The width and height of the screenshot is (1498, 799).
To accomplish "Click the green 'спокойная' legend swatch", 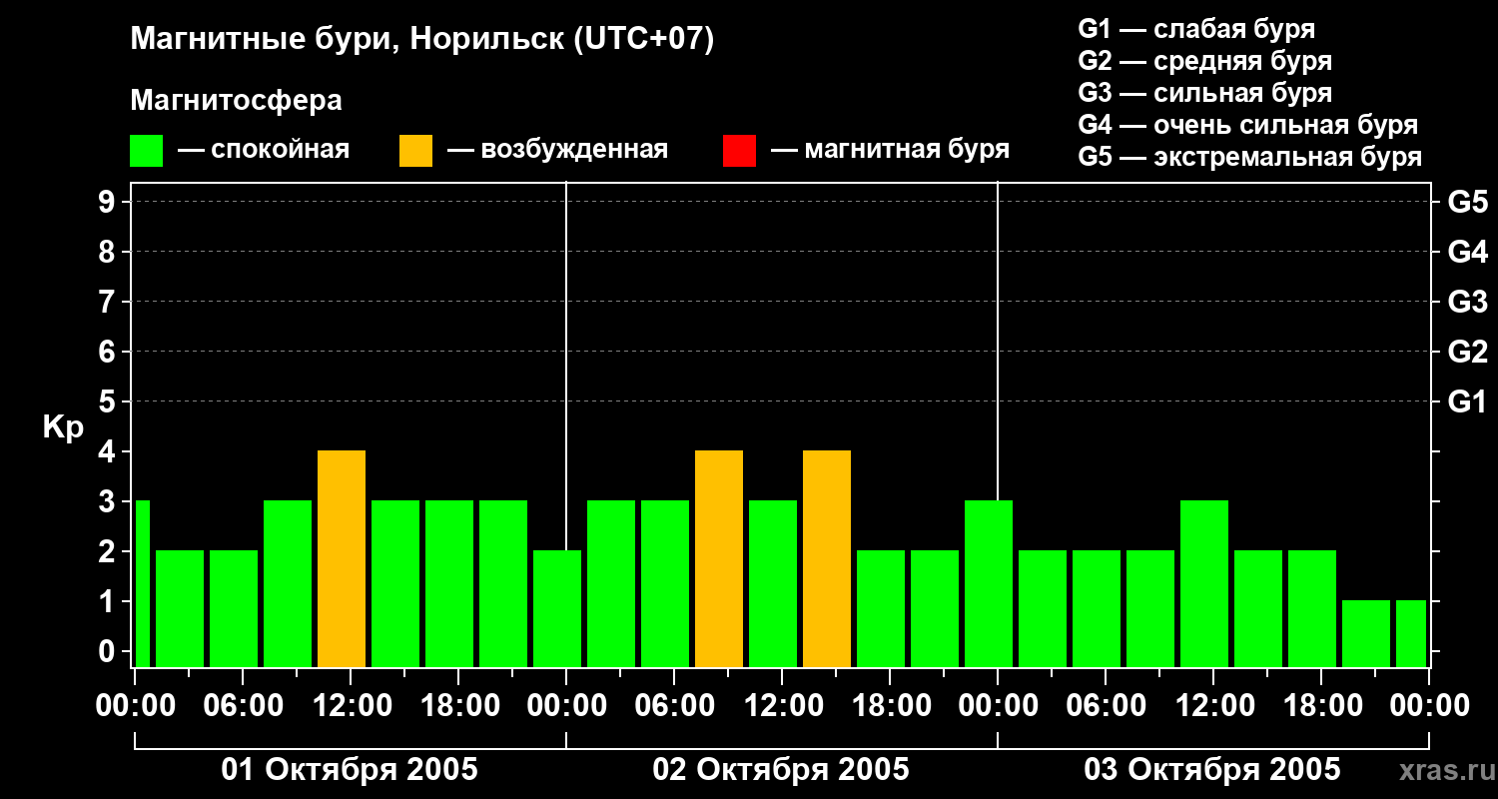I will [146, 151].
